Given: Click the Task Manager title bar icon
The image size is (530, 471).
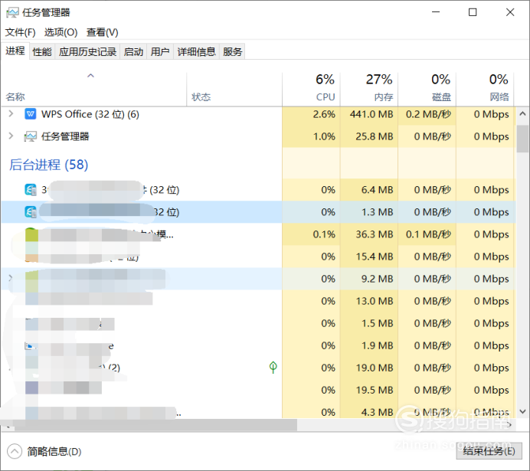Looking at the screenshot, I should click(12, 13).
